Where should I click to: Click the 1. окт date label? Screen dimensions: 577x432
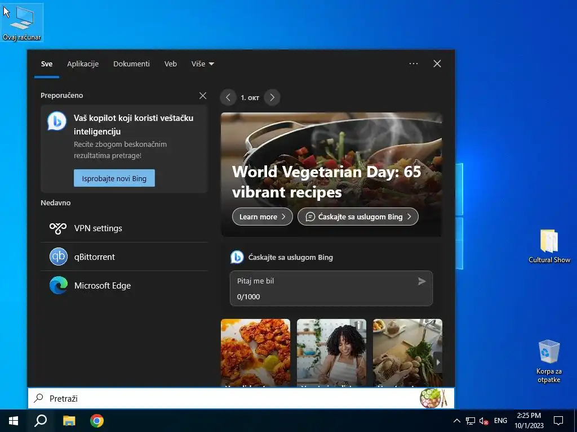click(250, 98)
